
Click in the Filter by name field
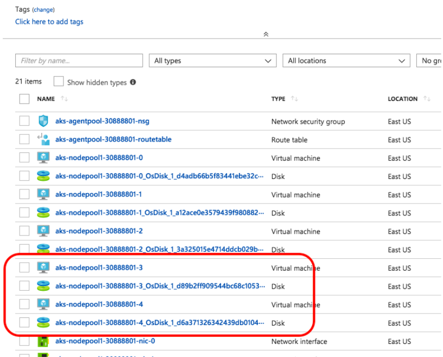(79, 60)
